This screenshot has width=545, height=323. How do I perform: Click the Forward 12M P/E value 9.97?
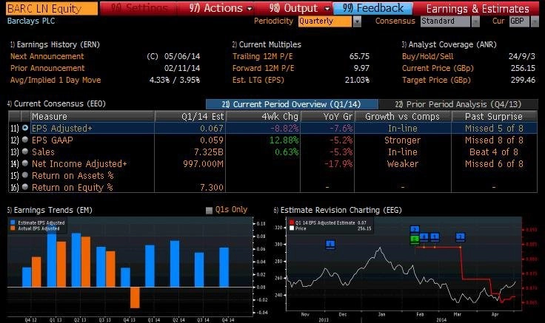pos(361,68)
